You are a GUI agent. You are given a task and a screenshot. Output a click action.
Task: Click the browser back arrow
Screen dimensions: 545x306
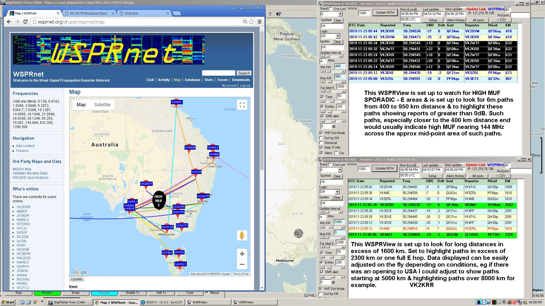[x=9, y=22]
